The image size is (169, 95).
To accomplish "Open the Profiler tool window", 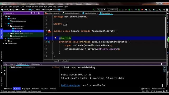I will click(36, 89).
